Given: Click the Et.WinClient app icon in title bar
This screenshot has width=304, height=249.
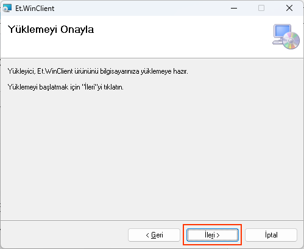Looking at the screenshot, I should (7, 9).
